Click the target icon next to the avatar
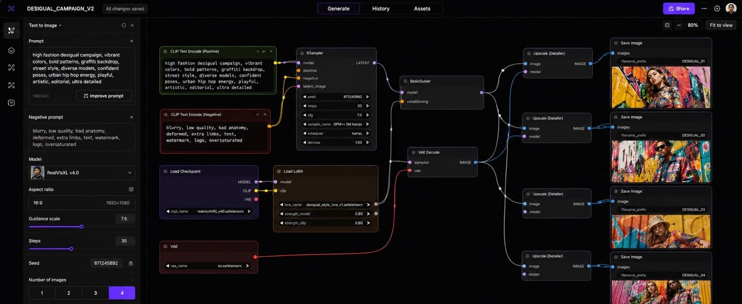The image size is (742, 304). [x=717, y=8]
